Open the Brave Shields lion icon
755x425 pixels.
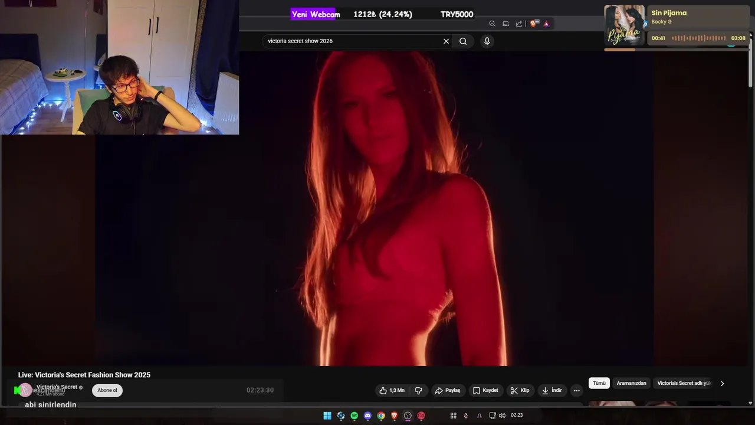534,24
